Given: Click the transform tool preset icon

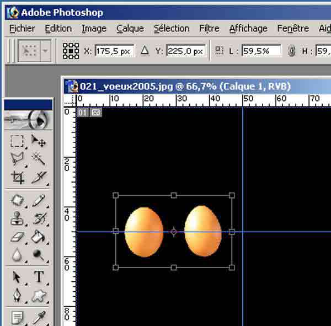Looking at the screenshot, I should tap(29, 51).
